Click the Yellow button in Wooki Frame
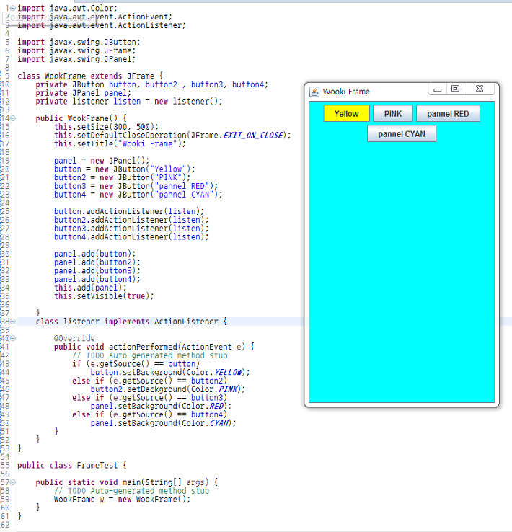512x532 pixels. point(346,114)
